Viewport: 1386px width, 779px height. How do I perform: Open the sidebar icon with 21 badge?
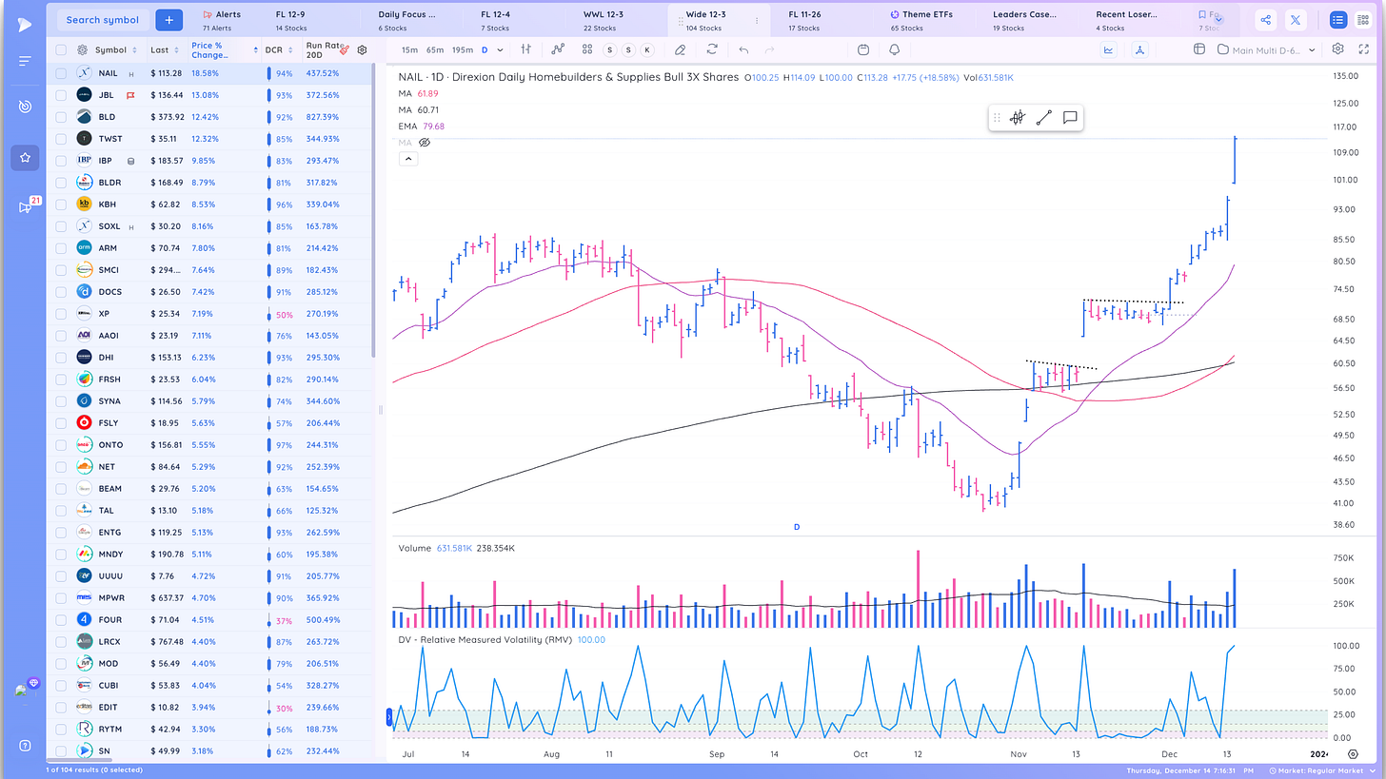click(x=26, y=206)
